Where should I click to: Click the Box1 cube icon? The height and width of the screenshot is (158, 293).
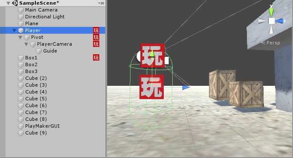click(x=21, y=58)
